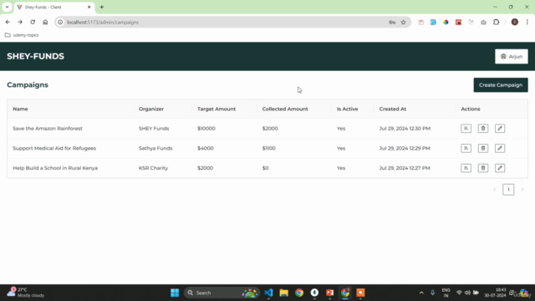The width and height of the screenshot is (535, 301).
Task: Click the SHEY-FUNDS logo title
Action: (x=35, y=56)
